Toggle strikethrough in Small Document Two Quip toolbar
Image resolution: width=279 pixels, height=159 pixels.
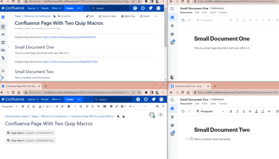[x=250, y=111]
